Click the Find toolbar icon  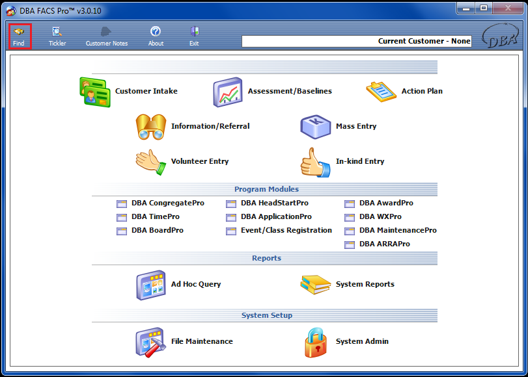(18, 32)
